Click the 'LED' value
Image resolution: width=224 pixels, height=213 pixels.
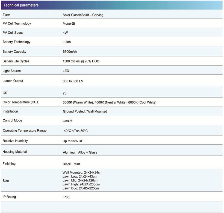[x=66, y=71]
